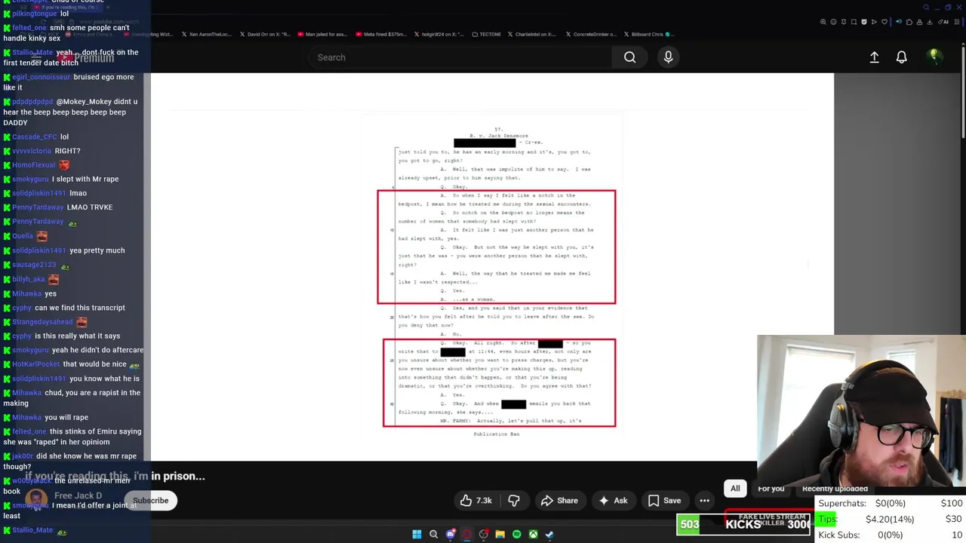The width and height of the screenshot is (966, 543).
Task: Click the chat username cyphy 'can we find'
Action: 22,308
